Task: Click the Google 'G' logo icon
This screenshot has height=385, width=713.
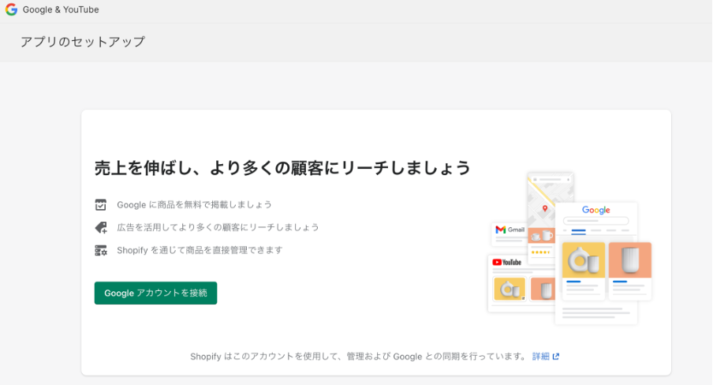Action: coord(11,9)
